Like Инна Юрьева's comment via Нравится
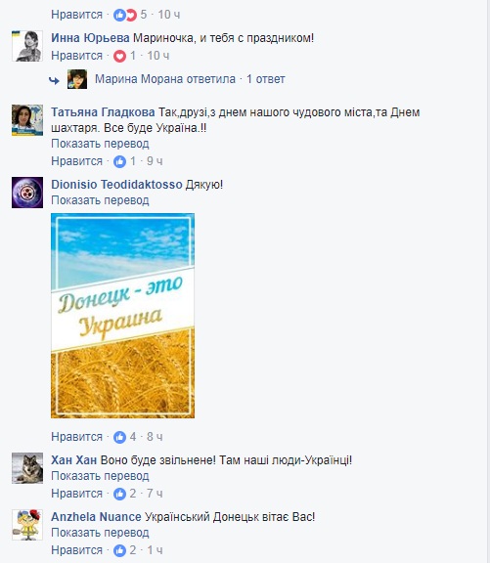The height and width of the screenshot is (563, 490). (77, 56)
